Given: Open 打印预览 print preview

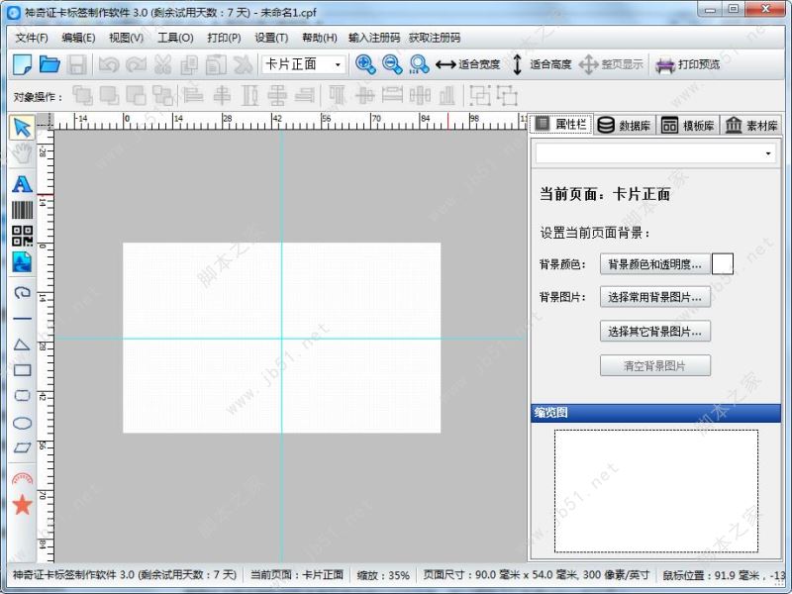Looking at the screenshot, I should (687, 64).
